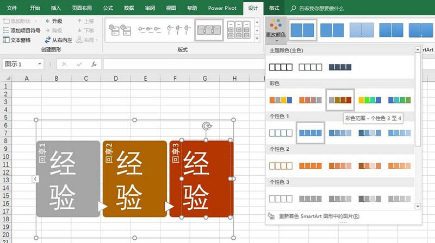Select the first SmartArt style thumbnail

coord(302,30)
